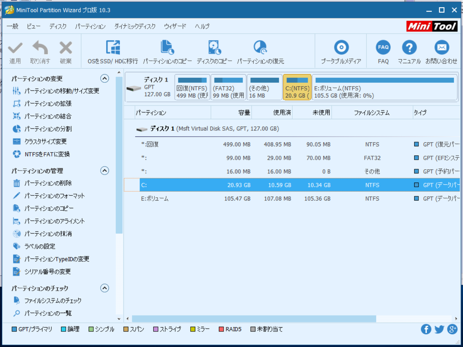
Task: Choose シリアル番号の変更 in sidebar
Action: (42, 272)
